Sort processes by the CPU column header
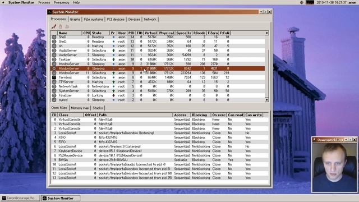The width and height of the screenshot is (359, 202). pyautogui.click(x=86, y=33)
